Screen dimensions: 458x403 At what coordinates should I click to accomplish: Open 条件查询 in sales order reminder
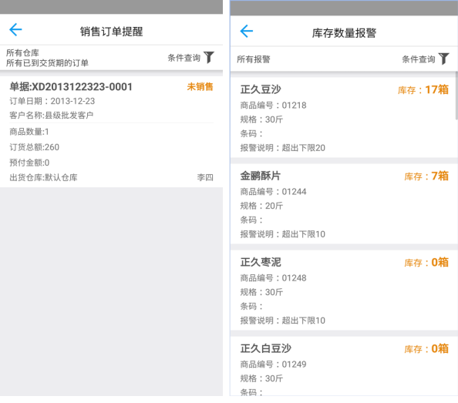(184, 58)
